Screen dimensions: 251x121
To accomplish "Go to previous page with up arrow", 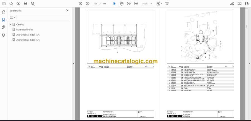I will click(x=80, y=4).
